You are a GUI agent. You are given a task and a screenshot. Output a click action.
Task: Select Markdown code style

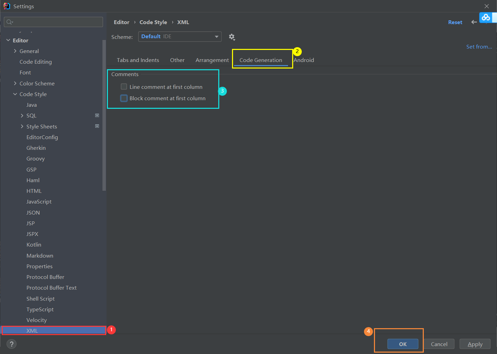pos(40,256)
